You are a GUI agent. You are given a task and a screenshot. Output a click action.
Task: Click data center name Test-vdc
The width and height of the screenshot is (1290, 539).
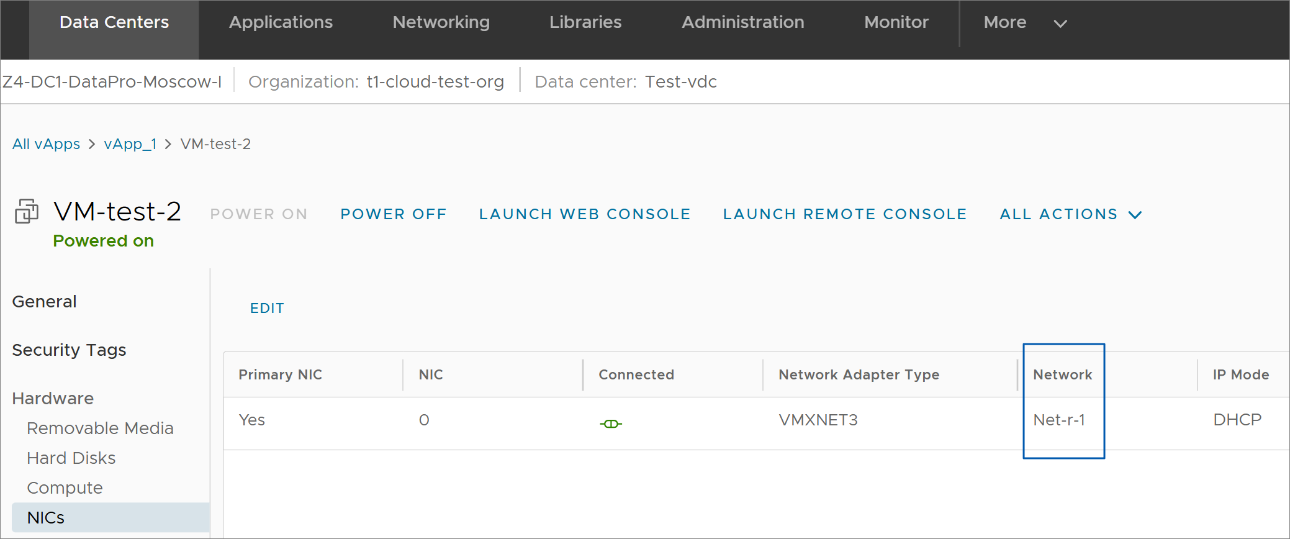tap(681, 82)
